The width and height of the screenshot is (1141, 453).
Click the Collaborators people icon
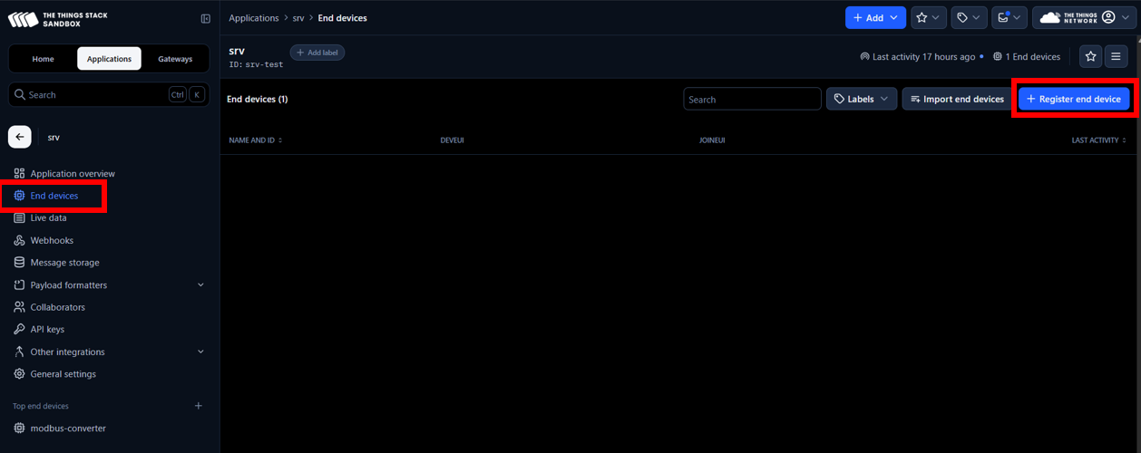19,307
